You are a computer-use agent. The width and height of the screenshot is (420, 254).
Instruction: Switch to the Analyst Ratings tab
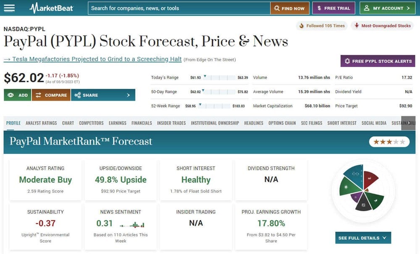click(x=41, y=123)
